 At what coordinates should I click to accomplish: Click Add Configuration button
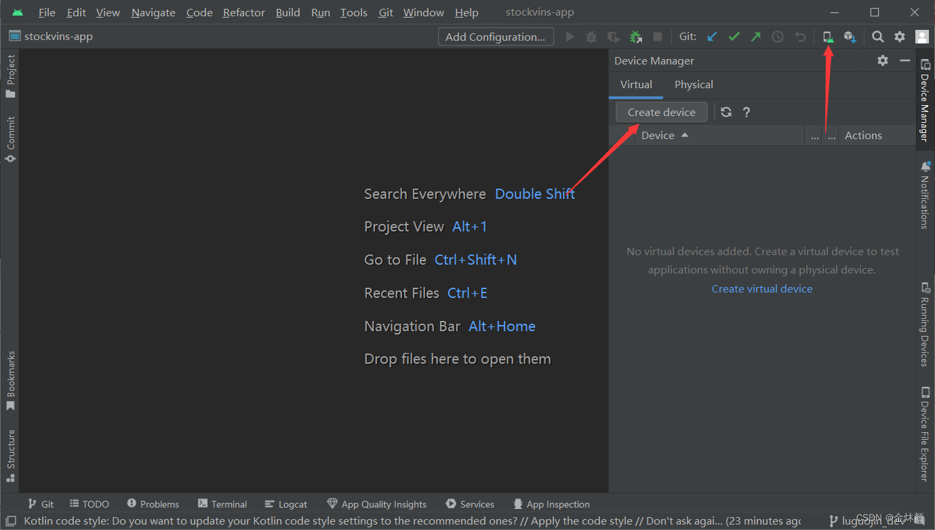(496, 37)
